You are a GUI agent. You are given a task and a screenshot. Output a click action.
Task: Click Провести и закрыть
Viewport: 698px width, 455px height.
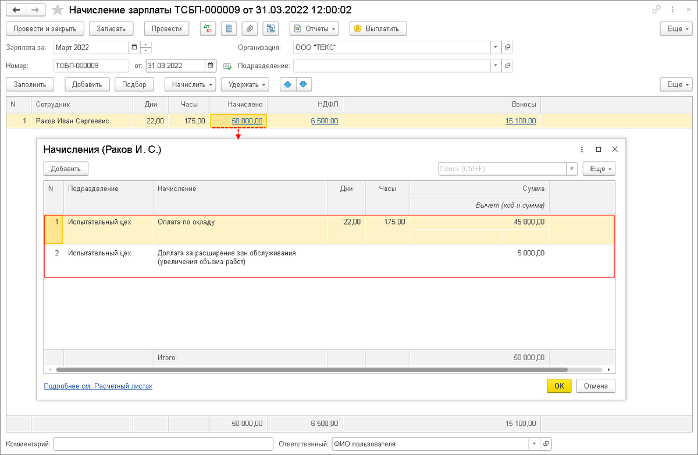(x=45, y=29)
